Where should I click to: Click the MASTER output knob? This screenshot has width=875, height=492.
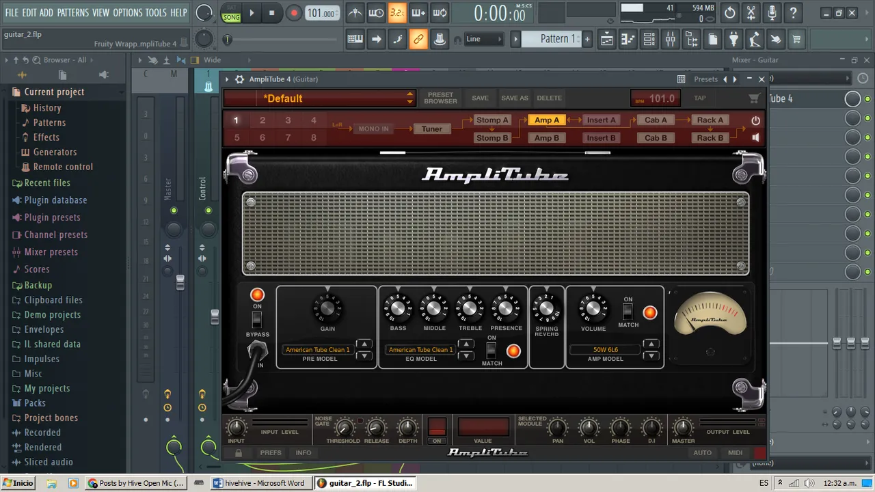coord(683,428)
